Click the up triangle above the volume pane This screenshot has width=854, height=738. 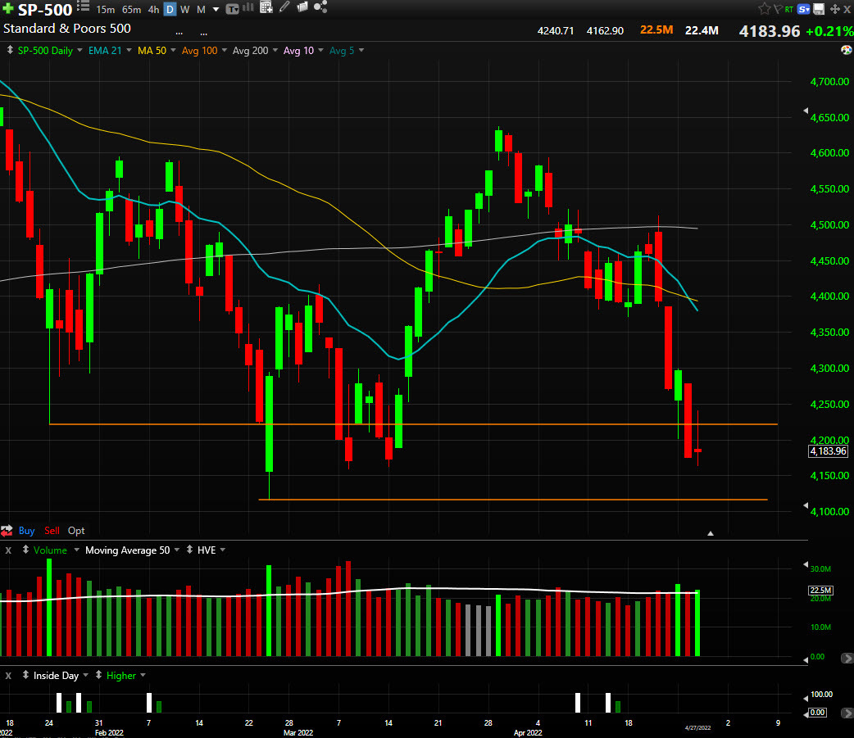click(711, 533)
